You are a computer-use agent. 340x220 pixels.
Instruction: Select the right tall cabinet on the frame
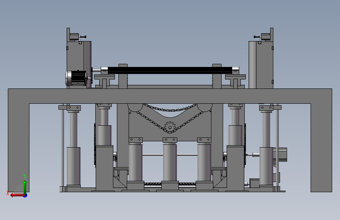261,65
